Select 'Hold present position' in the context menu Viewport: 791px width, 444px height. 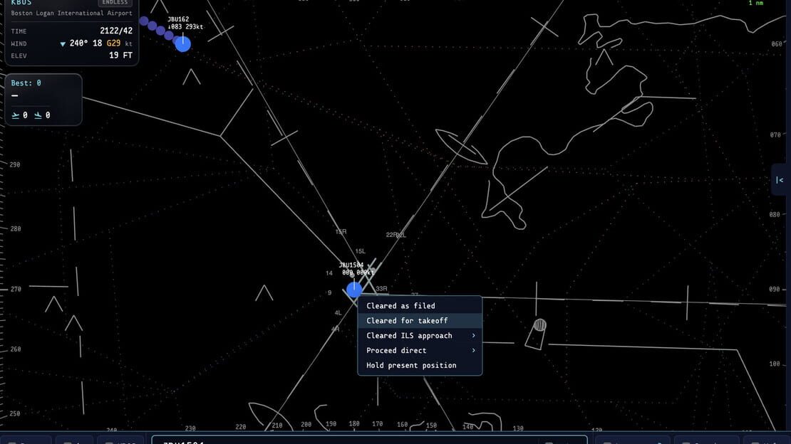420,366
